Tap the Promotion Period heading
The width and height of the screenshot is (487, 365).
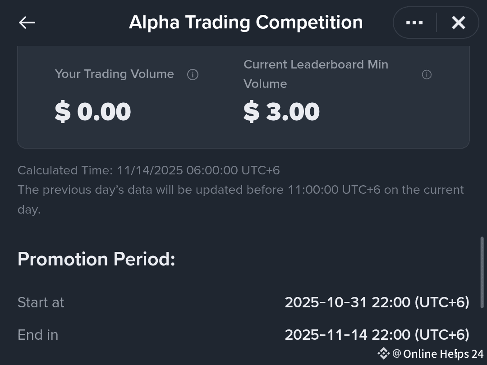[96, 259]
